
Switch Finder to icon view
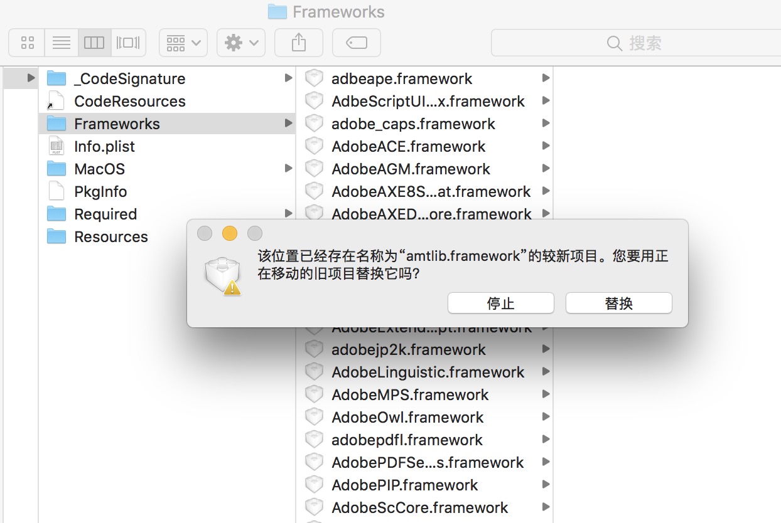(x=27, y=43)
